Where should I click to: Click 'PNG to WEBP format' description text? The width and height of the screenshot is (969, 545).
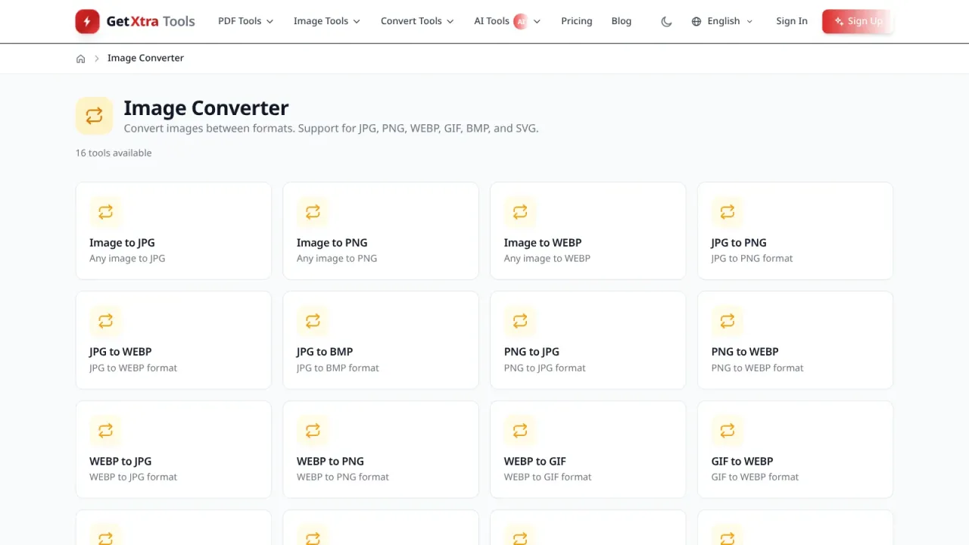point(758,368)
